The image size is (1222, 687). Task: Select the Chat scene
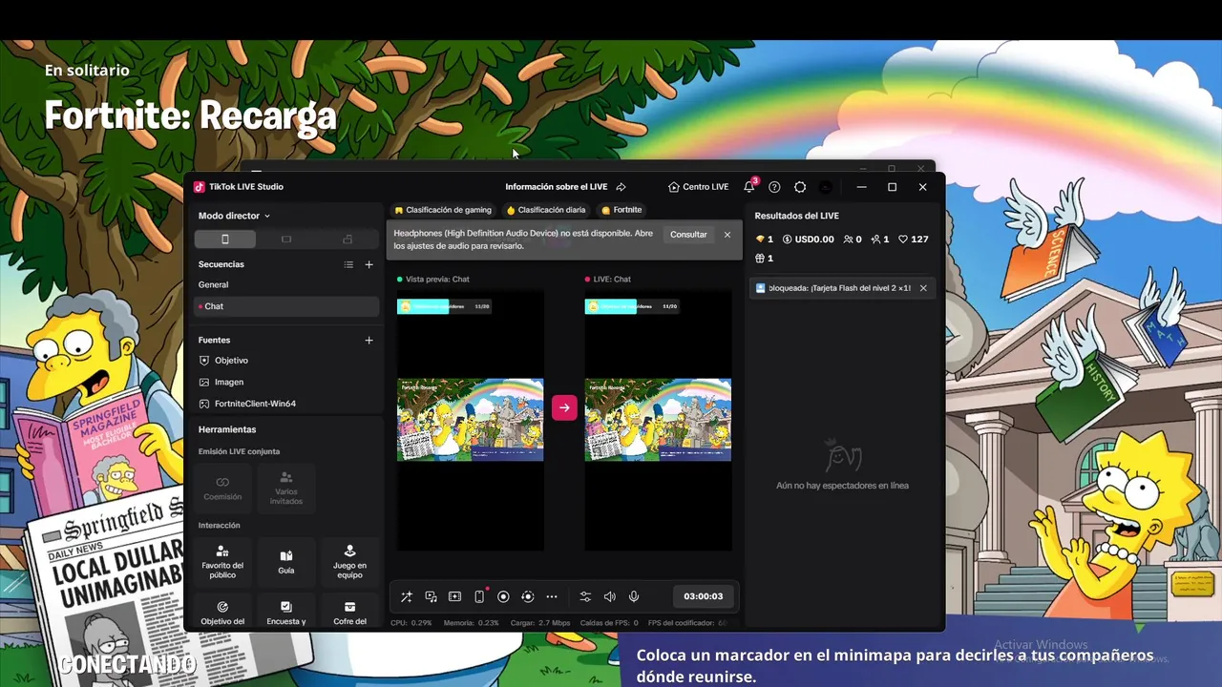click(286, 306)
